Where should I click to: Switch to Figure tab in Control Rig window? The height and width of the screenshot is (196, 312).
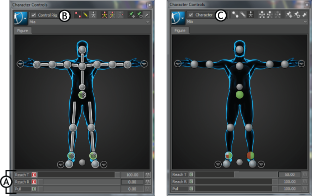(x=23, y=31)
